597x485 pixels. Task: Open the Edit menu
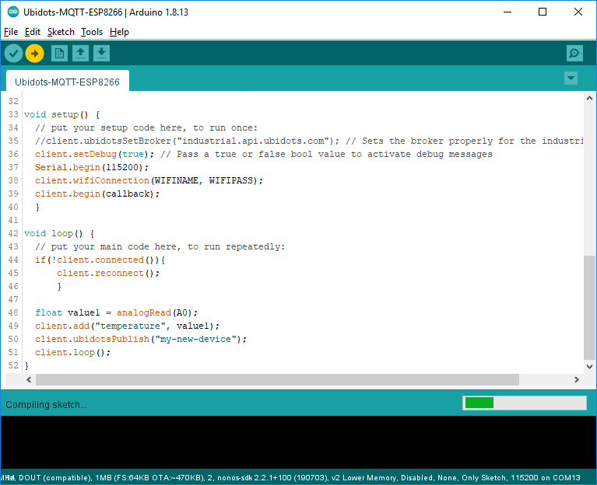click(33, 32)
